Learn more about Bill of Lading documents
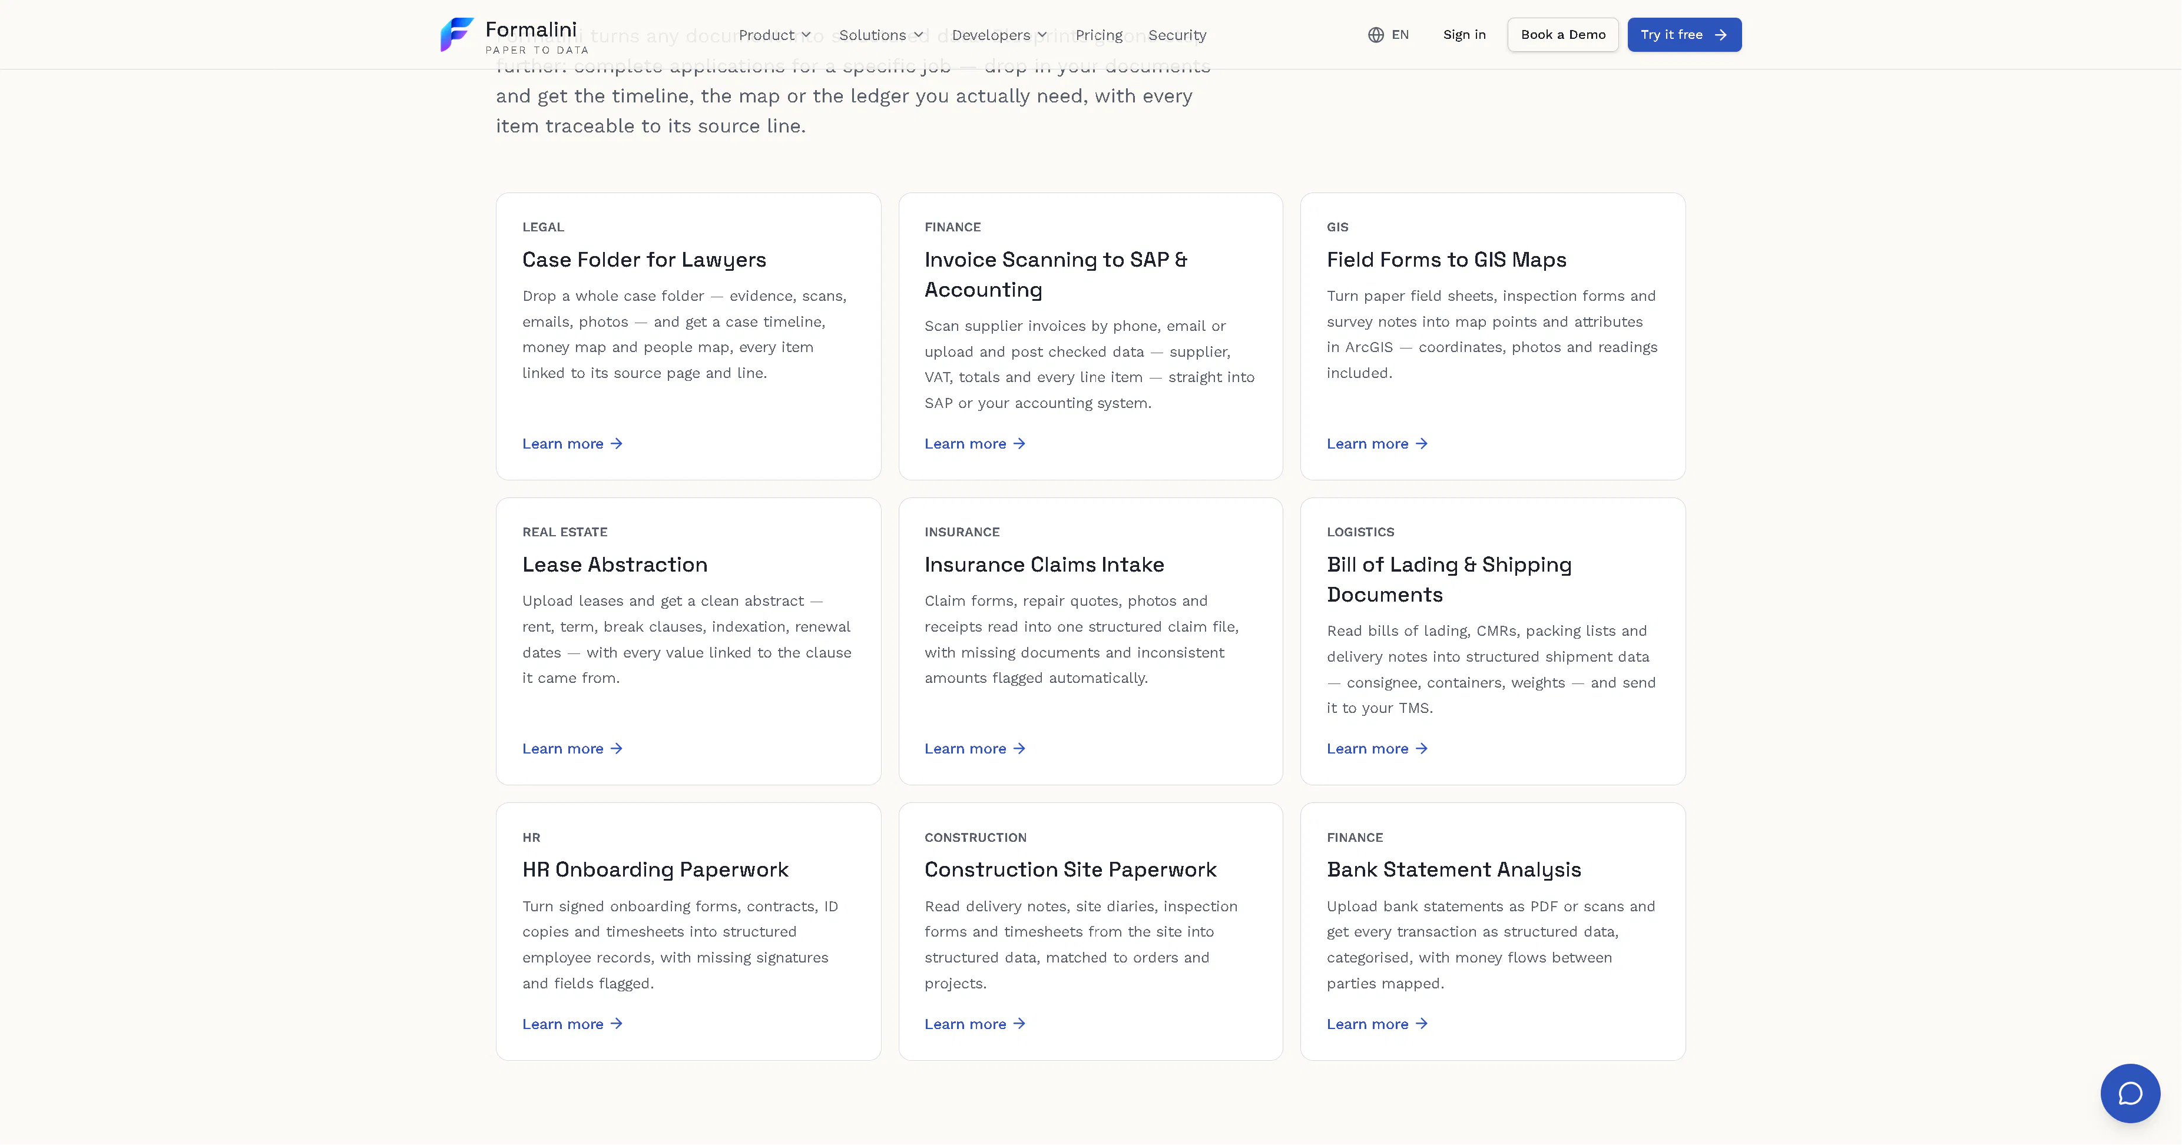Image resolution: width=2182 pixels, height=1145 pixels. [x=1376, y=749]
